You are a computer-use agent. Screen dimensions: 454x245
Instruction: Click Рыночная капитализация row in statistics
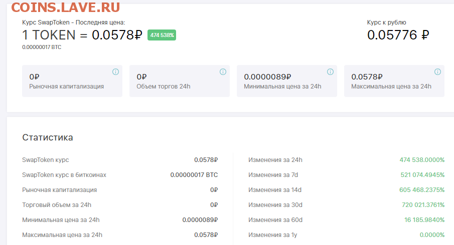click(120, 190)
